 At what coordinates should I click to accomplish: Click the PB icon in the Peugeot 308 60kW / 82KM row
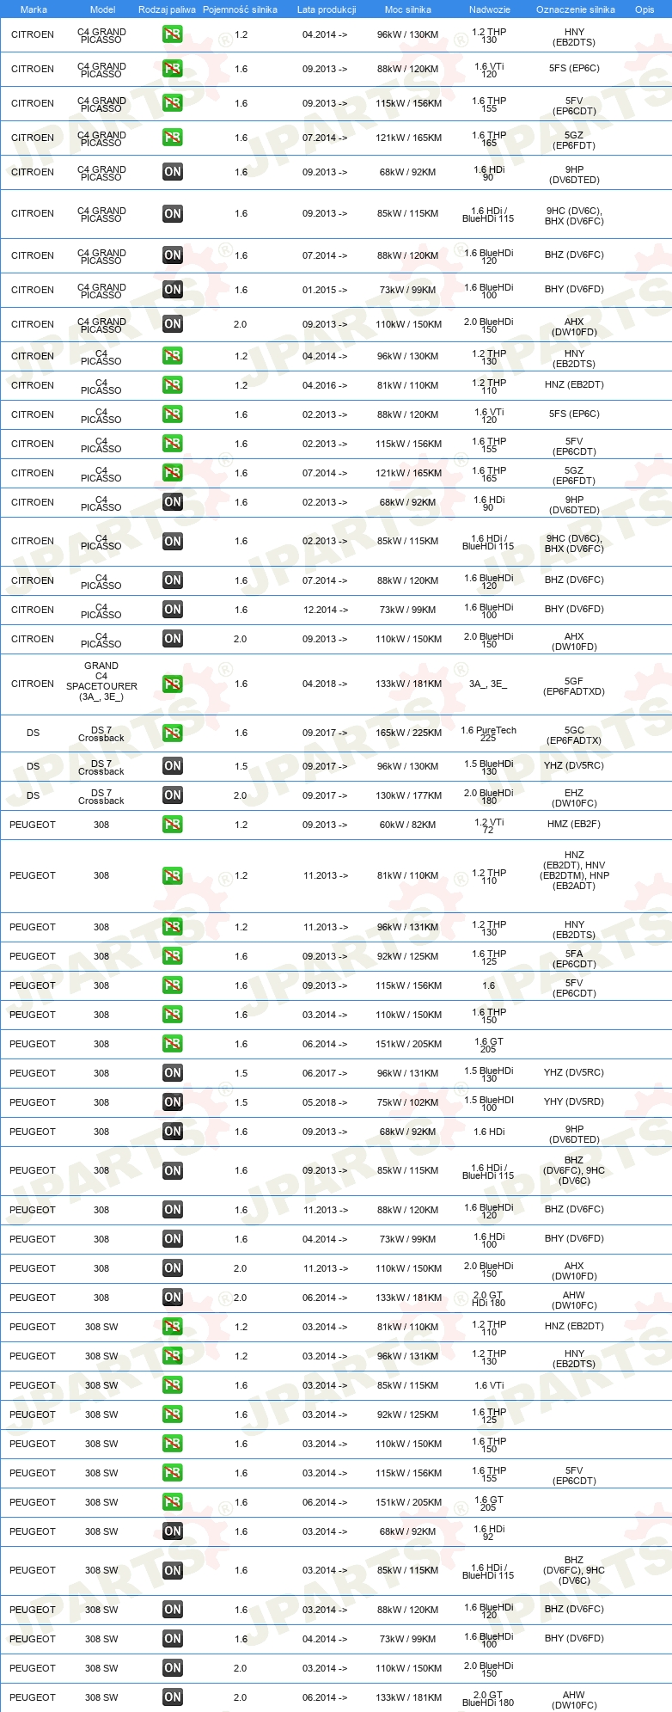173,825
